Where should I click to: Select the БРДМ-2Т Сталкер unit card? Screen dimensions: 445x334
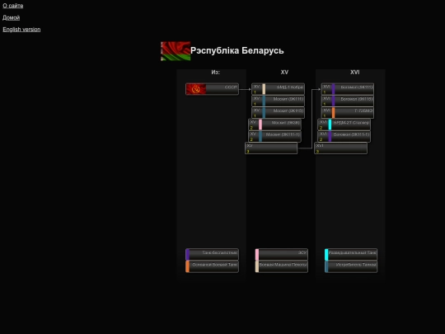[x=344, y=125]
